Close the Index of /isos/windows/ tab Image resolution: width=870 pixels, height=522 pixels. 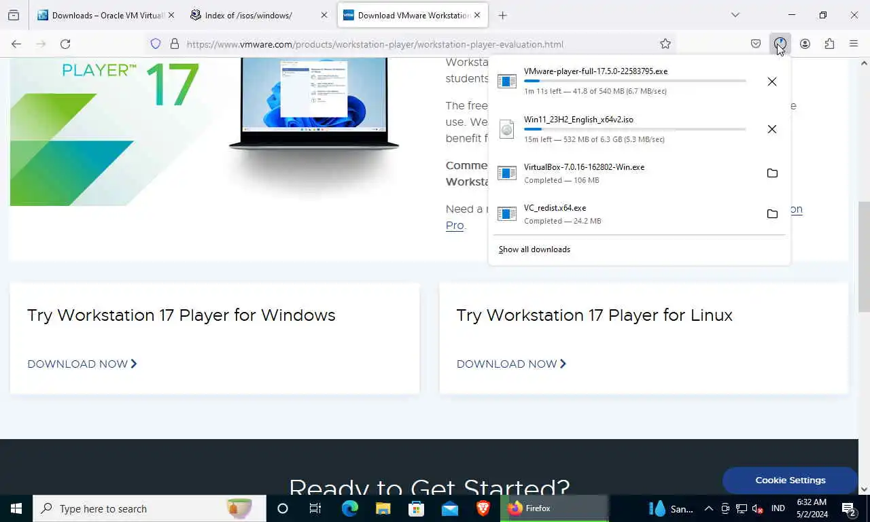[324, 15]
